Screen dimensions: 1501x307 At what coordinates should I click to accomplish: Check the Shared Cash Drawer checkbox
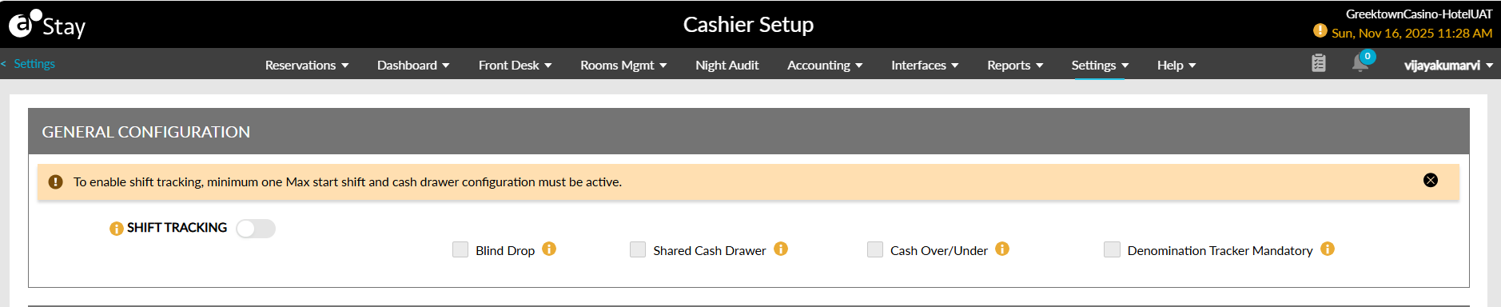pyautogui.click(x=638, y=249)
